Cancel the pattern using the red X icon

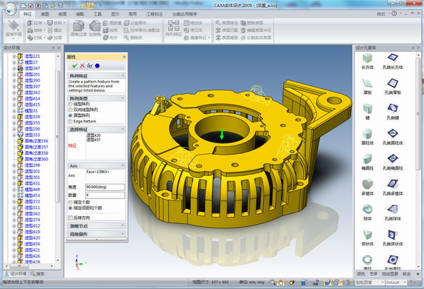pyautogui.click(x=82, y=66)
